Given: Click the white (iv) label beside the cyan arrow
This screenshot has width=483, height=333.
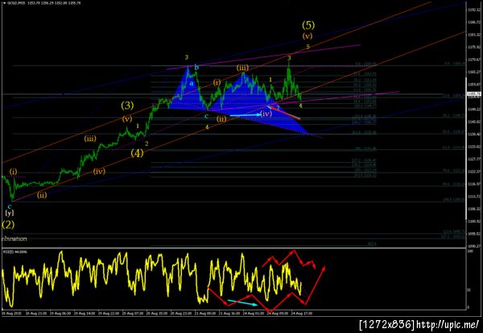Looking at the screenshot, I should point(266,114).
